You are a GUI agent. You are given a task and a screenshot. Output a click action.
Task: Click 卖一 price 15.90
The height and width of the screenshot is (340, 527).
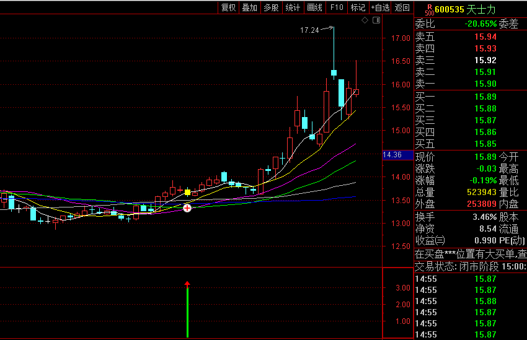pyautogui.click(x=485, y=84)
